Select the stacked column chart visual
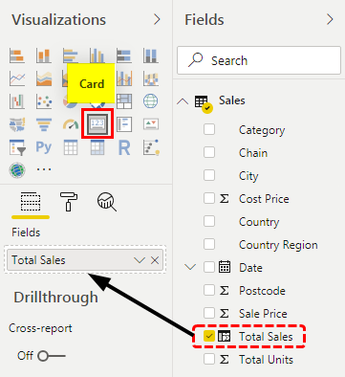Image resolution: width=345 pixels, height=377 pixels. [x=44, y=55]
